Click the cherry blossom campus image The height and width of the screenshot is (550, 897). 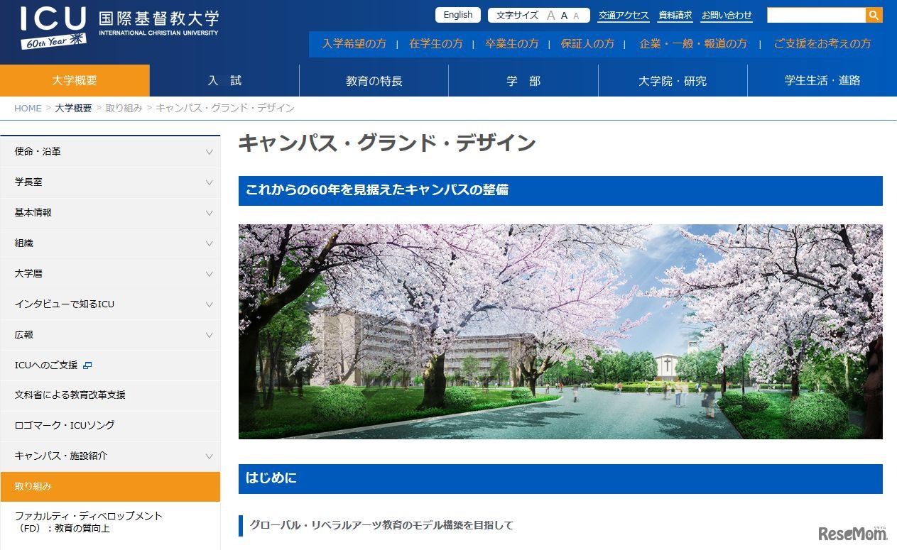tap(560, 331)
